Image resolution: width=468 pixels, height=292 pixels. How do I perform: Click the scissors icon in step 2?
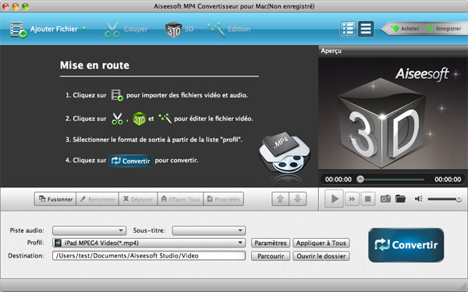pos(117,119)
